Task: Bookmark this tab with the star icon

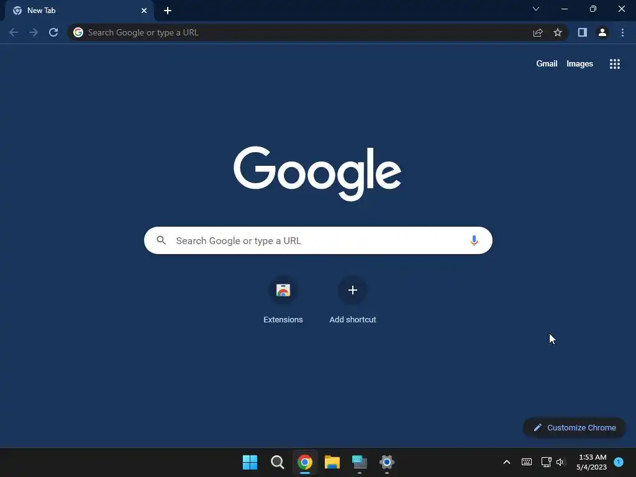Action: (558, 32)
